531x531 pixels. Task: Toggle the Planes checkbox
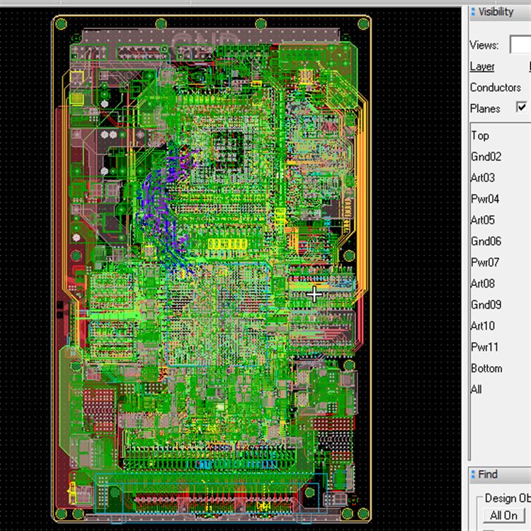[x=522, y=108]
